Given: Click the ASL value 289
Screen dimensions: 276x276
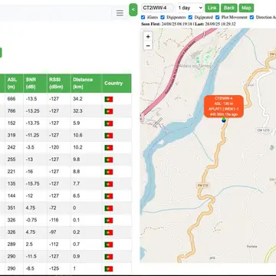Looking at the screenshot, I should point(11,245).
